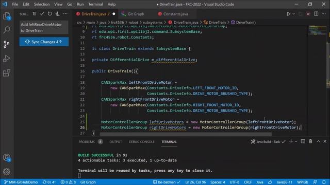Change encoding via UTF-8 indicator
Image resolution: width=330 pixels, height=185 pixels.
click(234, 182)
